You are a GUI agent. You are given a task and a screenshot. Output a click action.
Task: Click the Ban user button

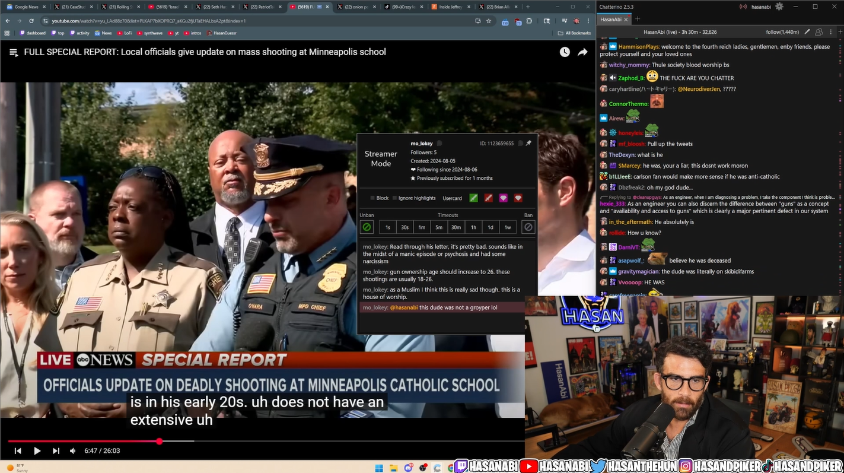click(528, 227)
